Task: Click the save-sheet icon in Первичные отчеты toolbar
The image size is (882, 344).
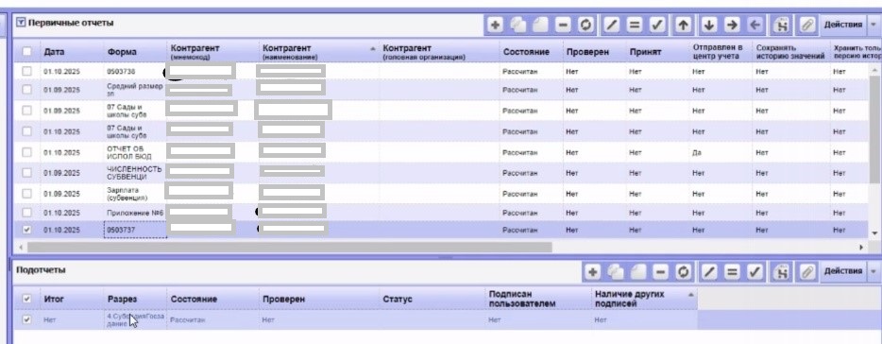Action: pyautogui.click(x=781, y=25)
